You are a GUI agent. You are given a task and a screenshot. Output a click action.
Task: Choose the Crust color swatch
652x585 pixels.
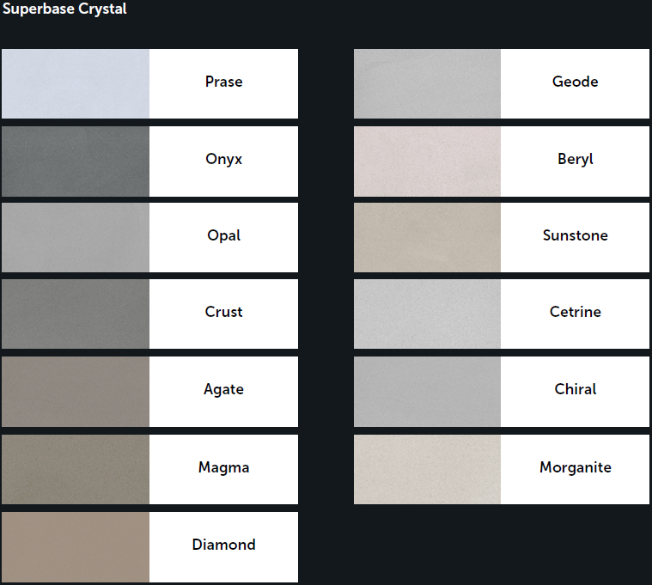click(76, 314)
